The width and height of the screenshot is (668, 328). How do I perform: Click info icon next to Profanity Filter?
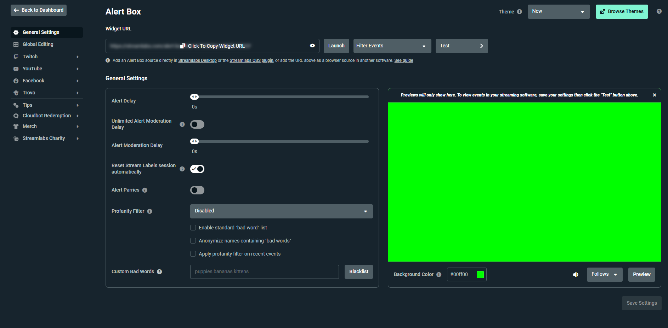click(x=149, y=211)
